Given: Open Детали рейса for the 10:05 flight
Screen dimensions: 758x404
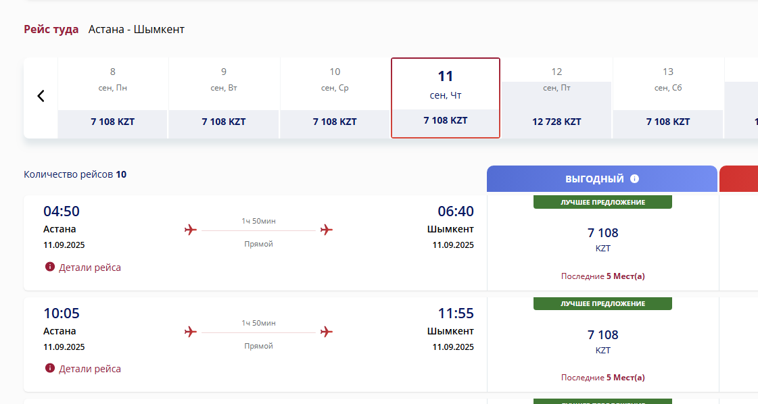Looking at the screenshot, I should [90, 369].
